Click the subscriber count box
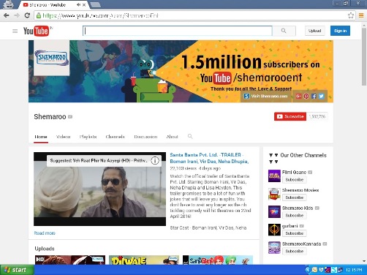367x275 pixels. click(317, 116)
